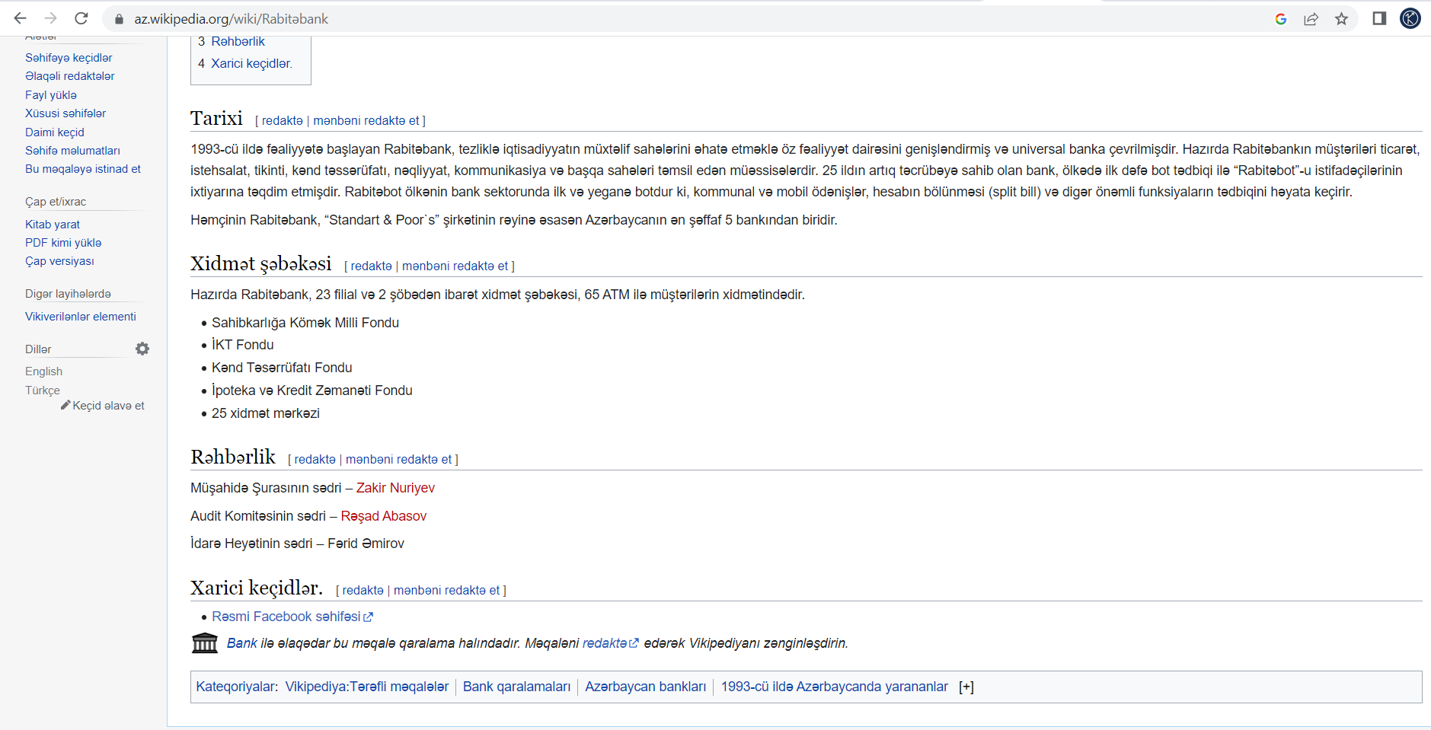Toggle the browser side panel
The width and height of the screenshot is (1431, 730).
1379,18
